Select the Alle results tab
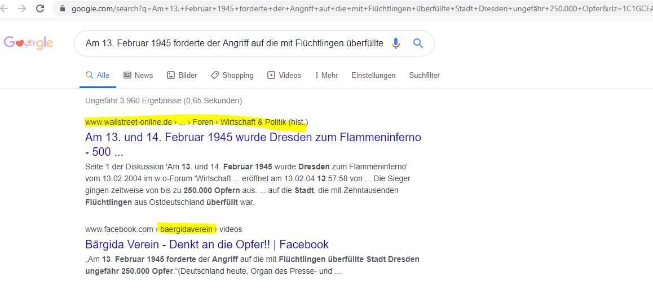Image resolution: width=653 pixels, height=289 pixels. pyautogui.click(x=98, y=76)
